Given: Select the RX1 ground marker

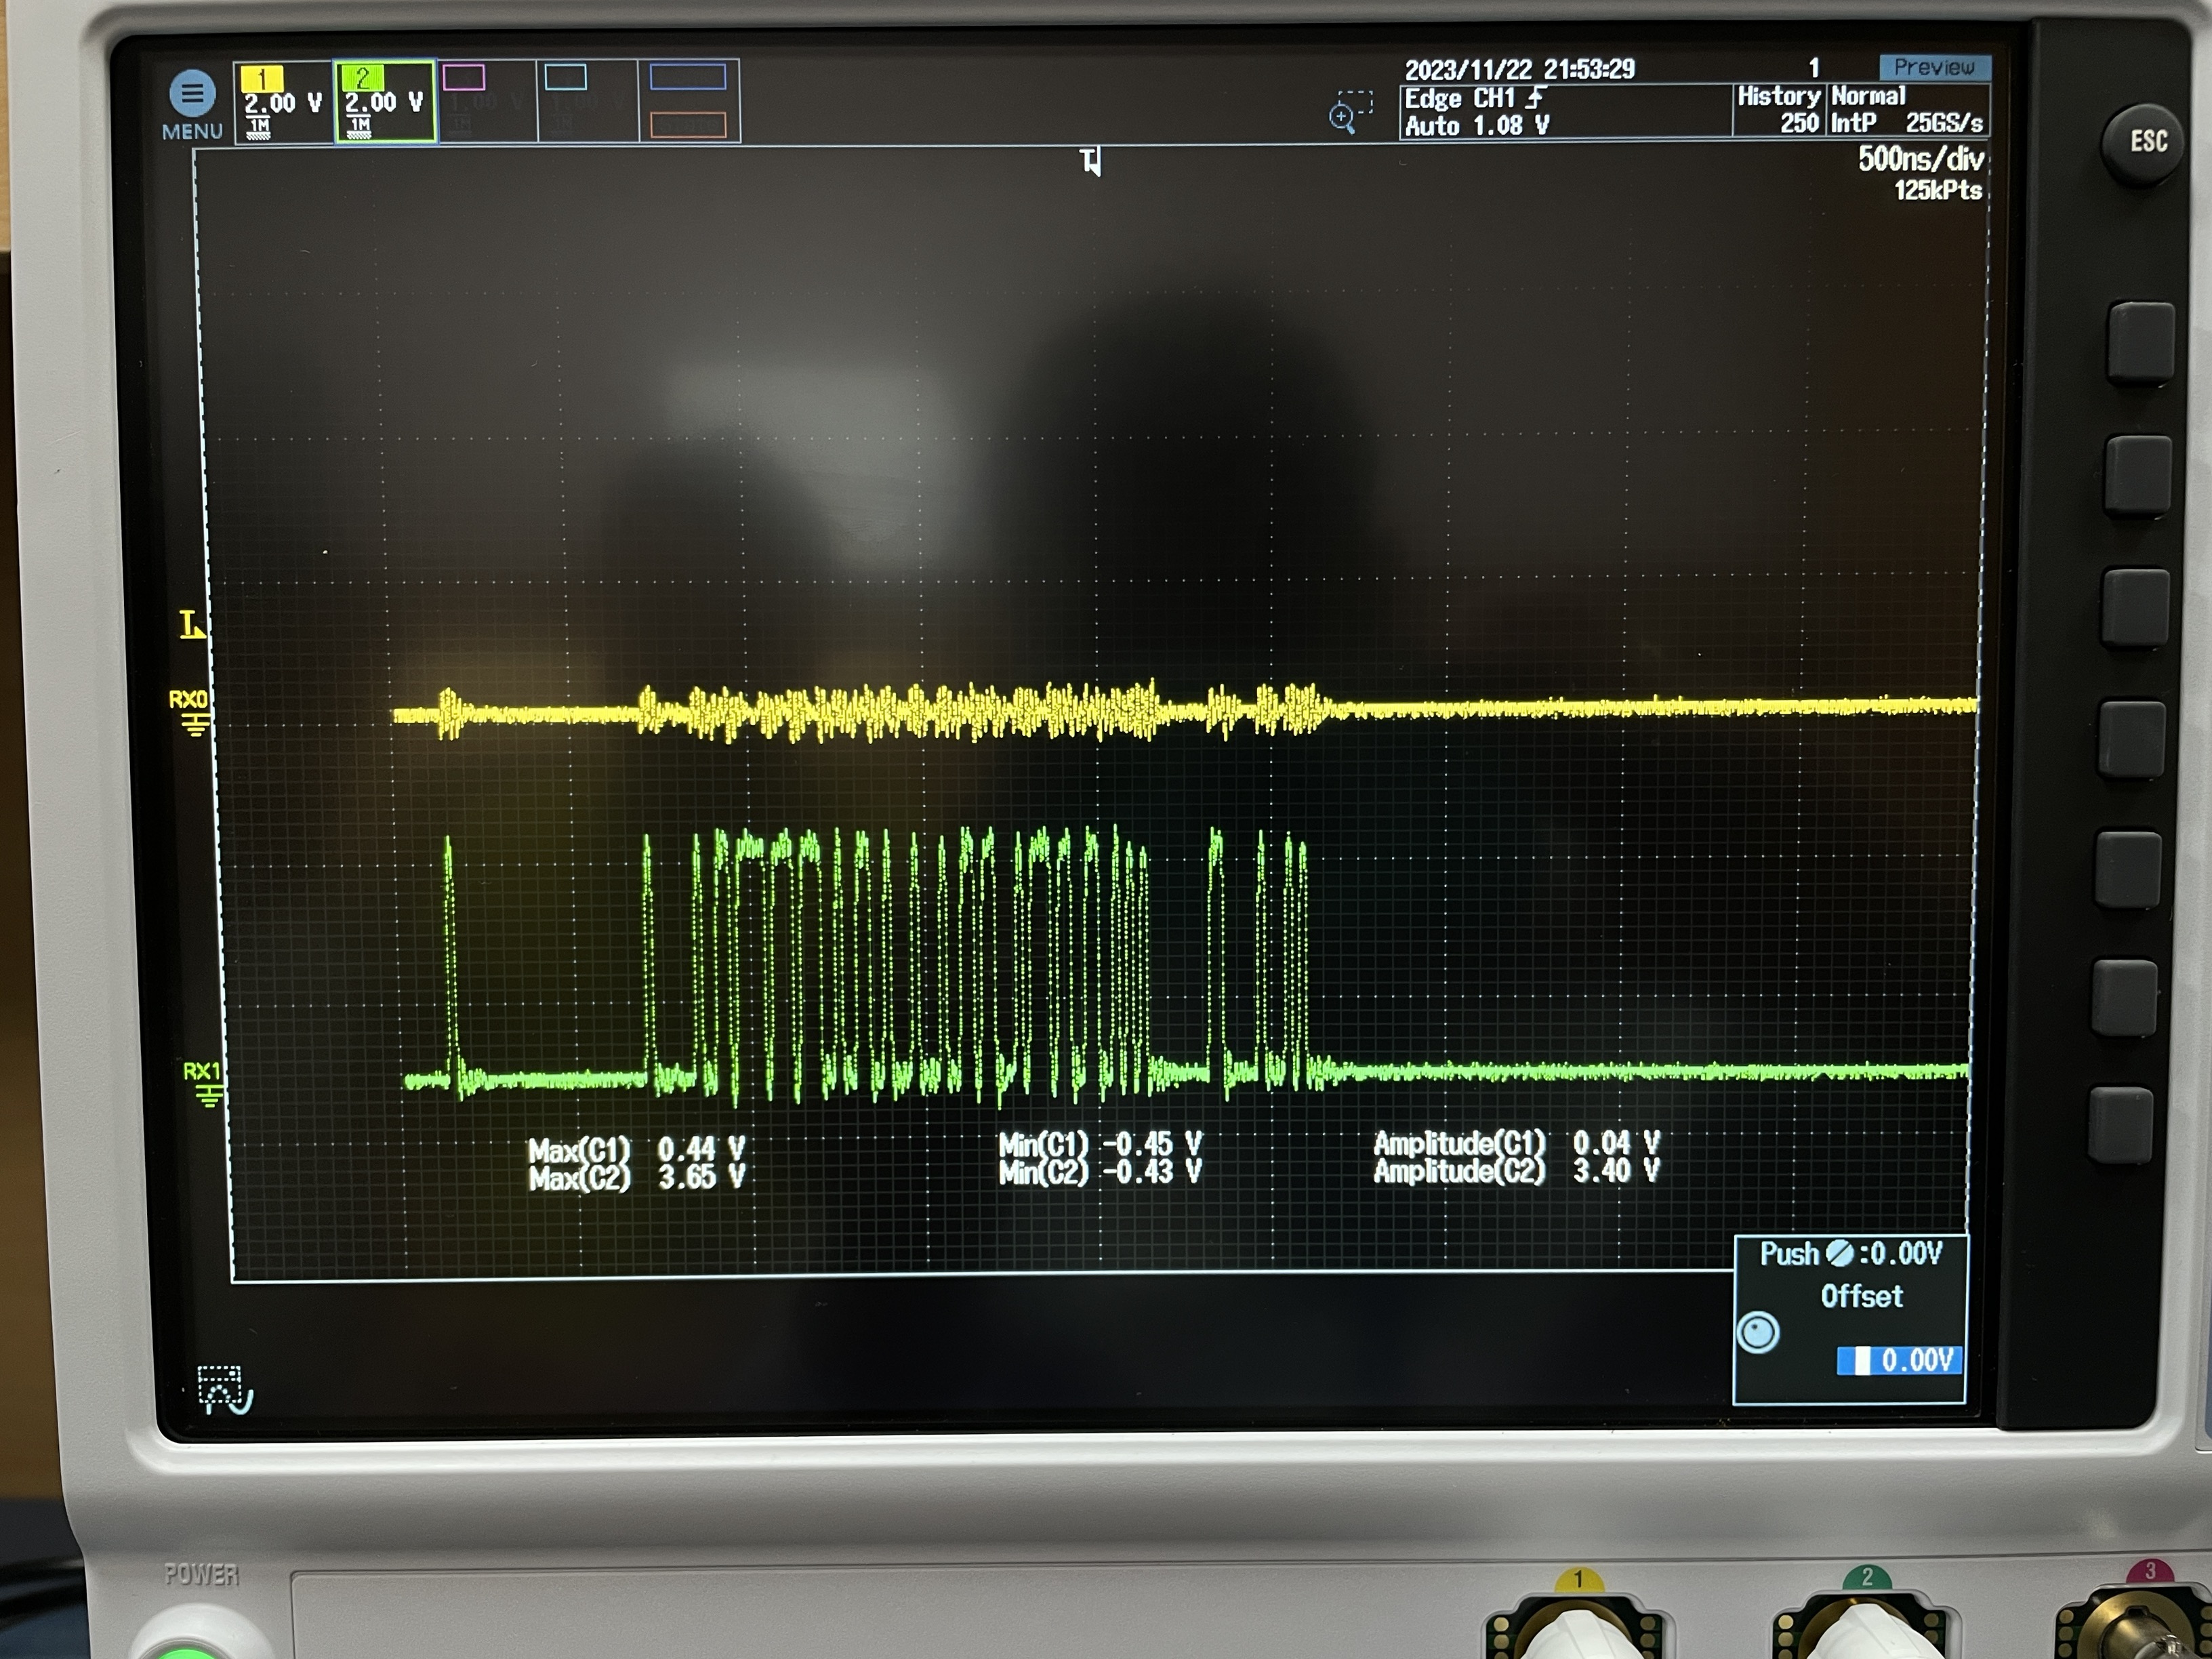Looking at the screenshot, I should [x=204, y=1084].
